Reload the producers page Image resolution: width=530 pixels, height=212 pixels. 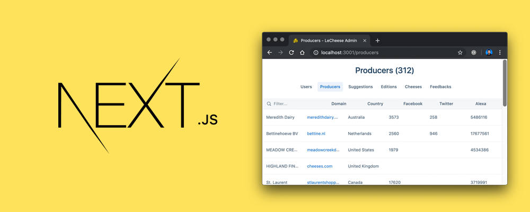(291, 52)
